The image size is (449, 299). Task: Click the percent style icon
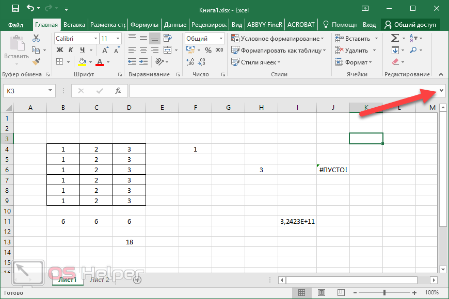pyautogui.click(x=208, y=51)
